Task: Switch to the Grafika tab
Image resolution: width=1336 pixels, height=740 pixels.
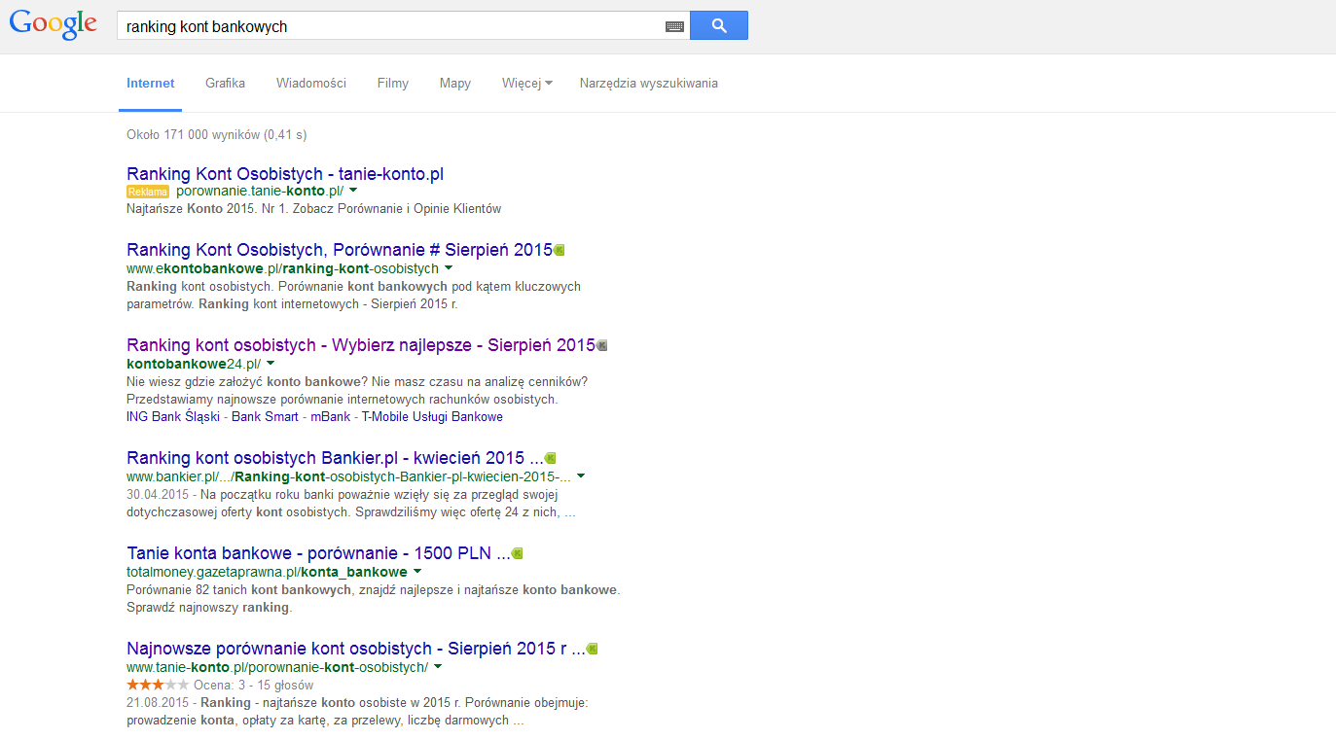Action: 225,84
